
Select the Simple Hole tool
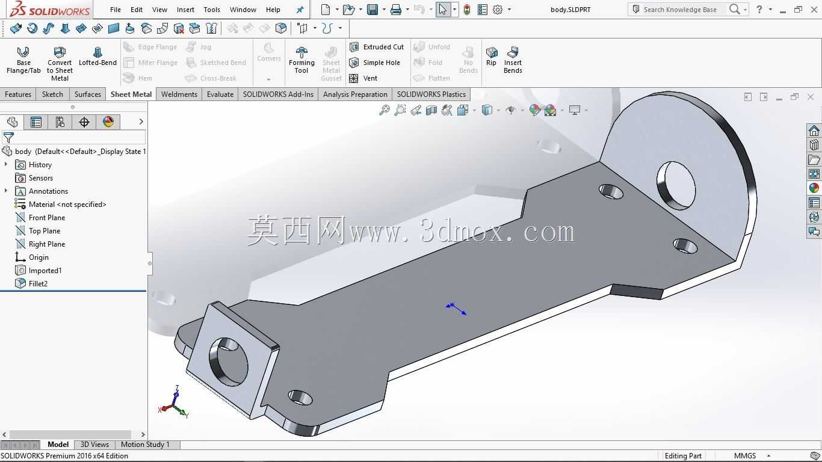(x=374, y=63)
